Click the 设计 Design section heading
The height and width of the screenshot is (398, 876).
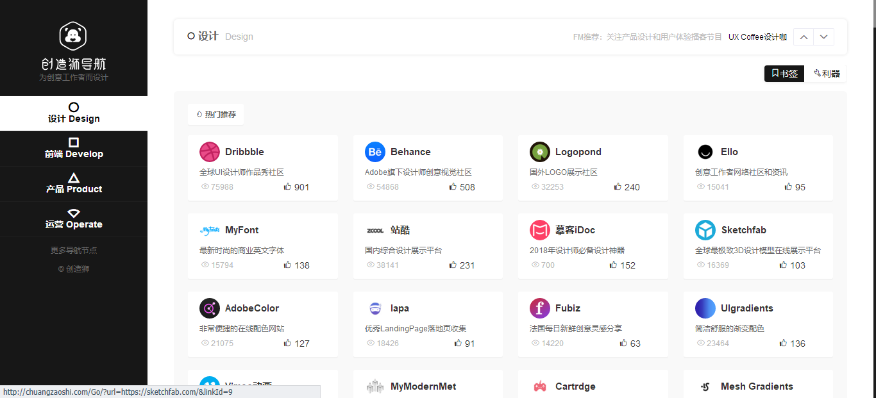(x=220, y=37)
